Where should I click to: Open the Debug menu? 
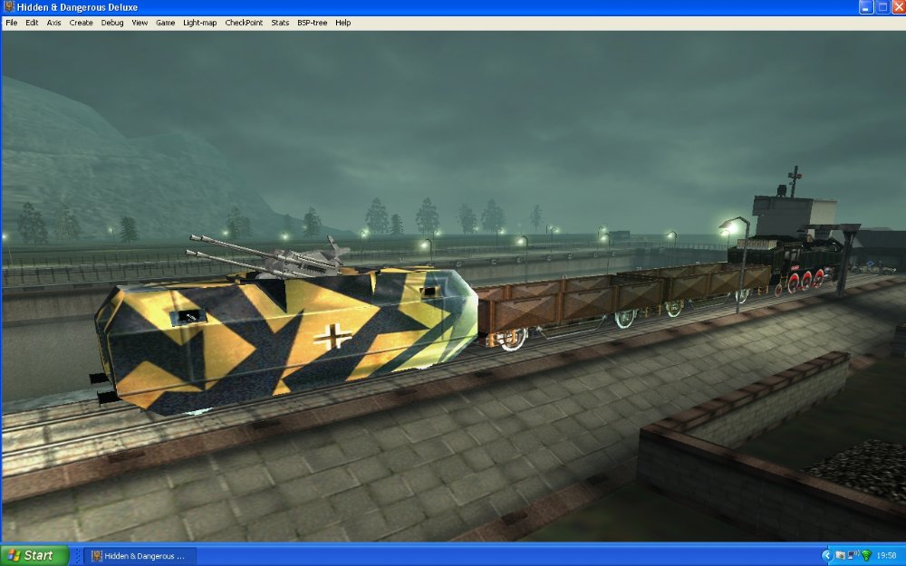click(112, 23)
